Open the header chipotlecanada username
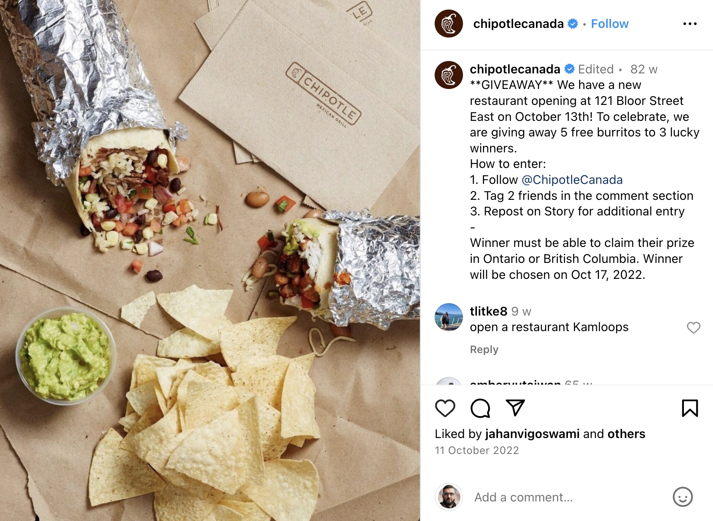This screenshot has height=521, width=713. coord(518,24)
